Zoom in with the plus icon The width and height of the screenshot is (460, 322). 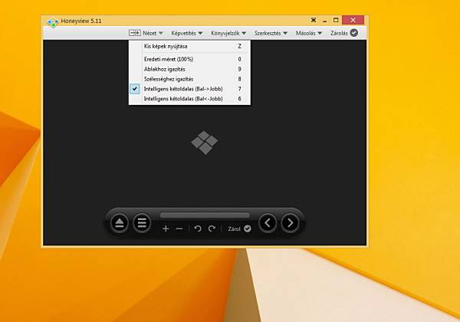point(166,228)
